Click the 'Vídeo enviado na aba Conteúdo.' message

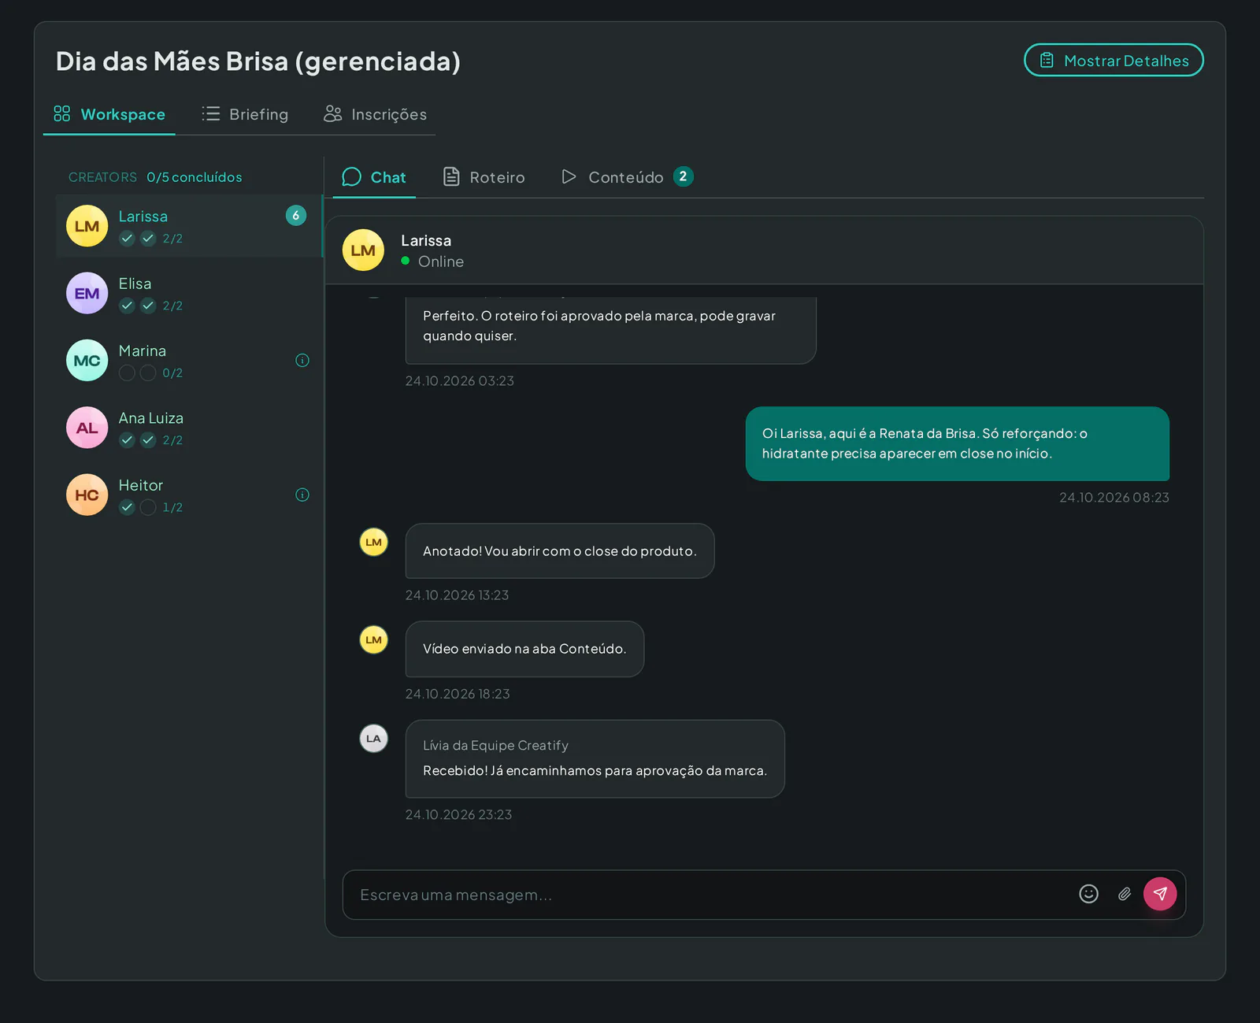[524, 649]
